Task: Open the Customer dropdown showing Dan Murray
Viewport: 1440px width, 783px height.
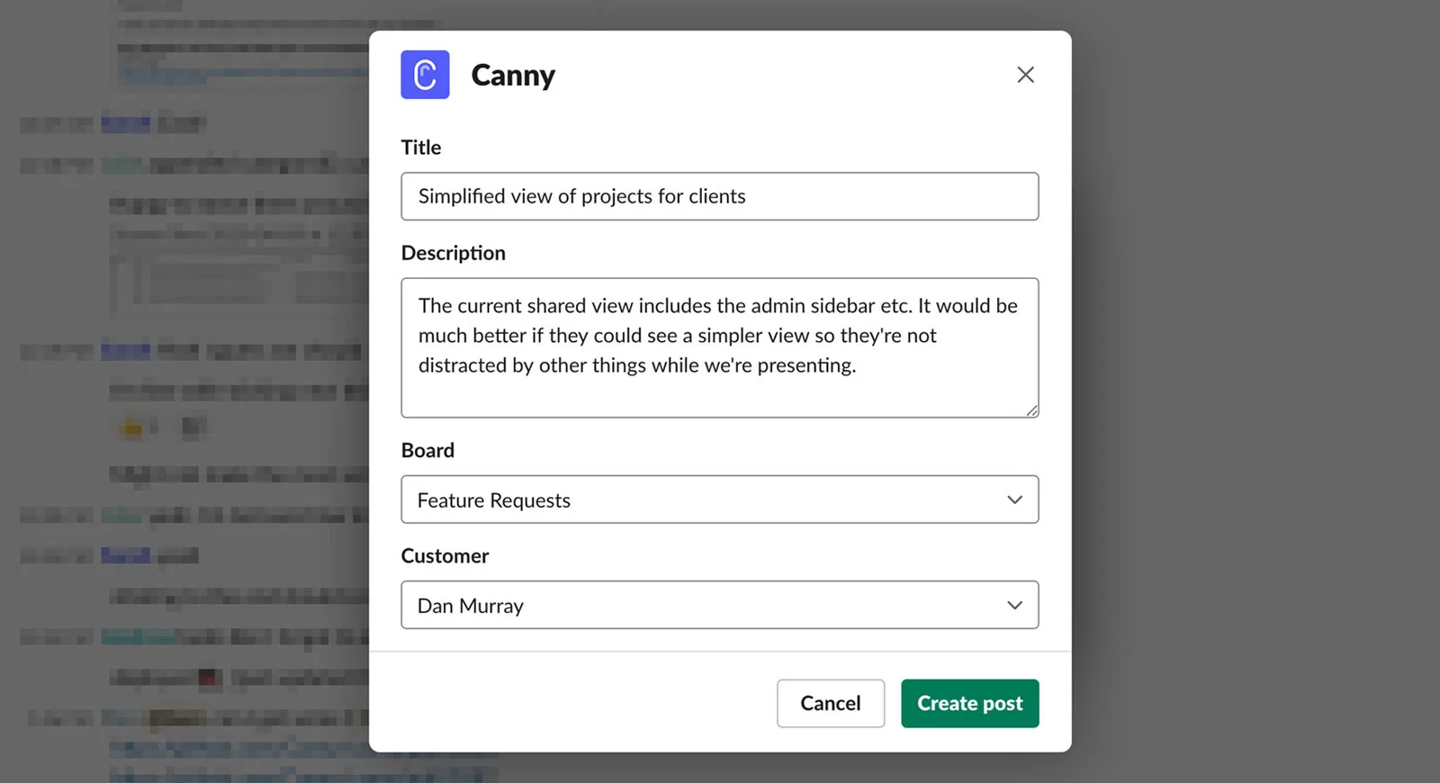Action: tap(702, 605)
